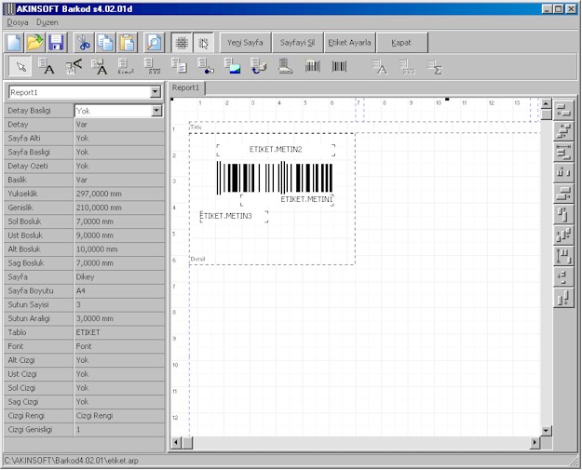Open a file with the folder icon
Viewport: 582px width, 470px height.
35,43
